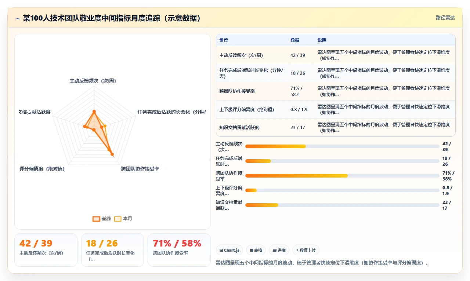The height and width of the screenshot is (281, 470).
Task: Click the lightning icon before the dashboard title
Action: pos(17,18)
